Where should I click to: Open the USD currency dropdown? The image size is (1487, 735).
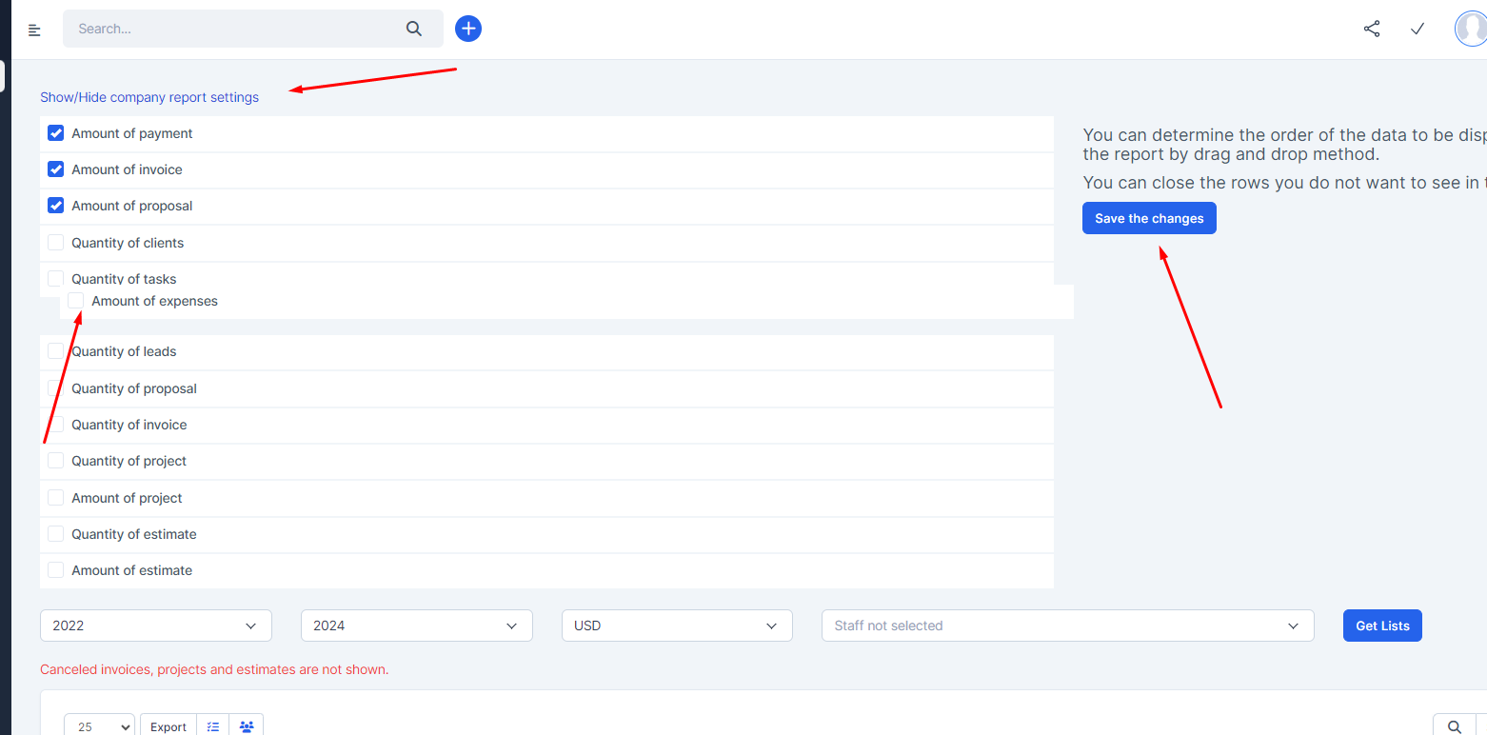(677, 626)
